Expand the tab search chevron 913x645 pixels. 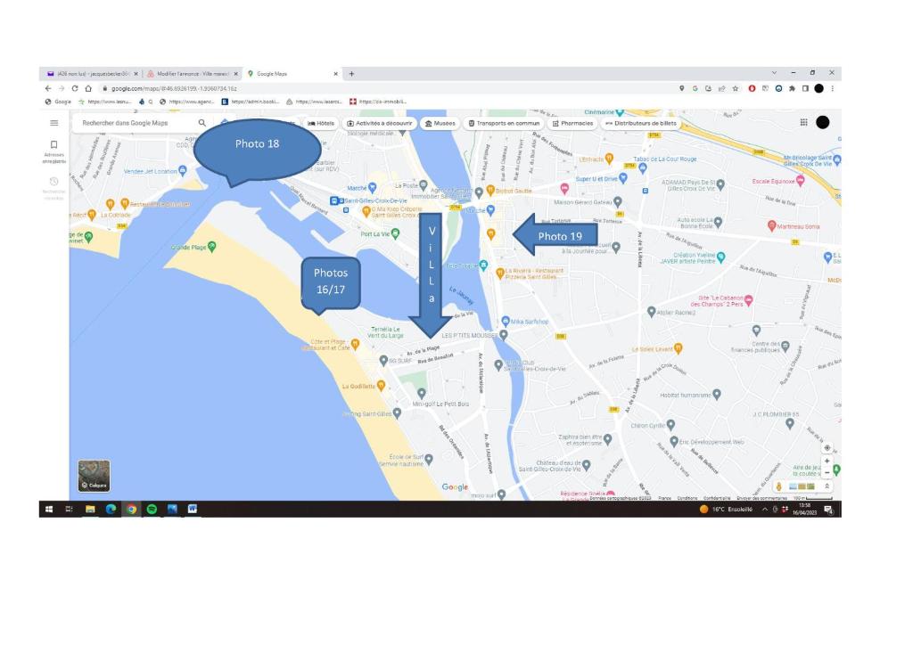pyautogui.click(x=772, y=73)
